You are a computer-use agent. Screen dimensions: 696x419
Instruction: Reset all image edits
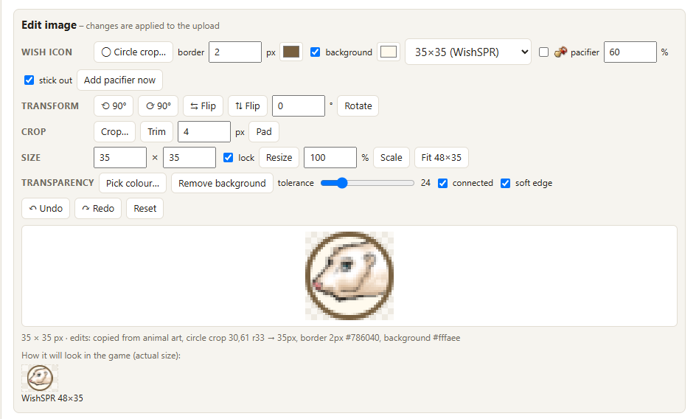click(145, 208)
